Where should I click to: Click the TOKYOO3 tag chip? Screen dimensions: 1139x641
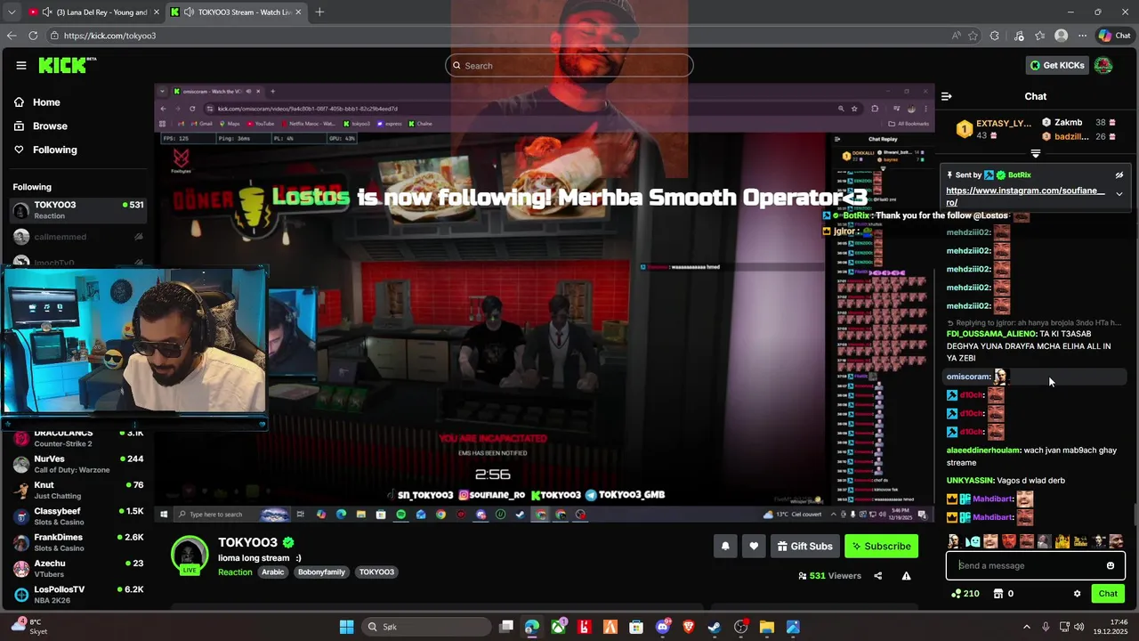pyautogui.click(x=376, y=572)
